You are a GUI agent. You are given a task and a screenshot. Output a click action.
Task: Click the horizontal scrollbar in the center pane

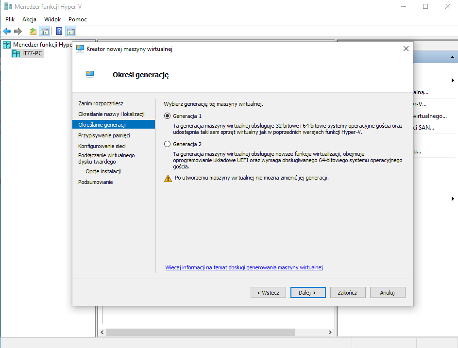coord(200,332)
